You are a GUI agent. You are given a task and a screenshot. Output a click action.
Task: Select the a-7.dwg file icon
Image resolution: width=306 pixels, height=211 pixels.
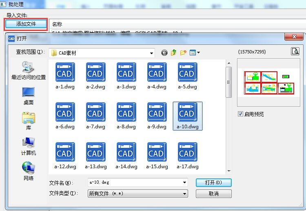pos(96,112)
